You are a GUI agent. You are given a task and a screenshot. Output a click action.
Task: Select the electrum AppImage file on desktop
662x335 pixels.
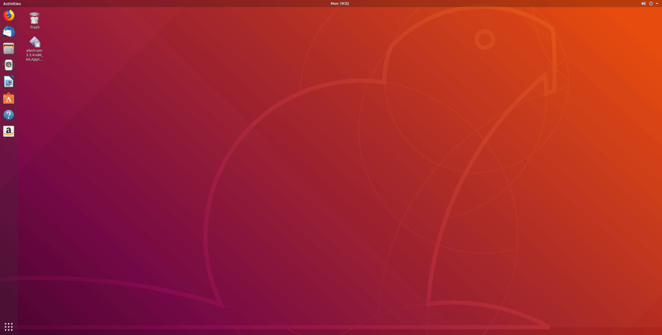[x=34, y=48]
